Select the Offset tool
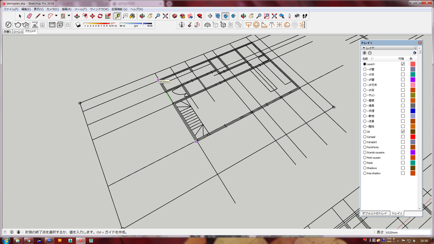The image size is (434, 244). (85, 16)
